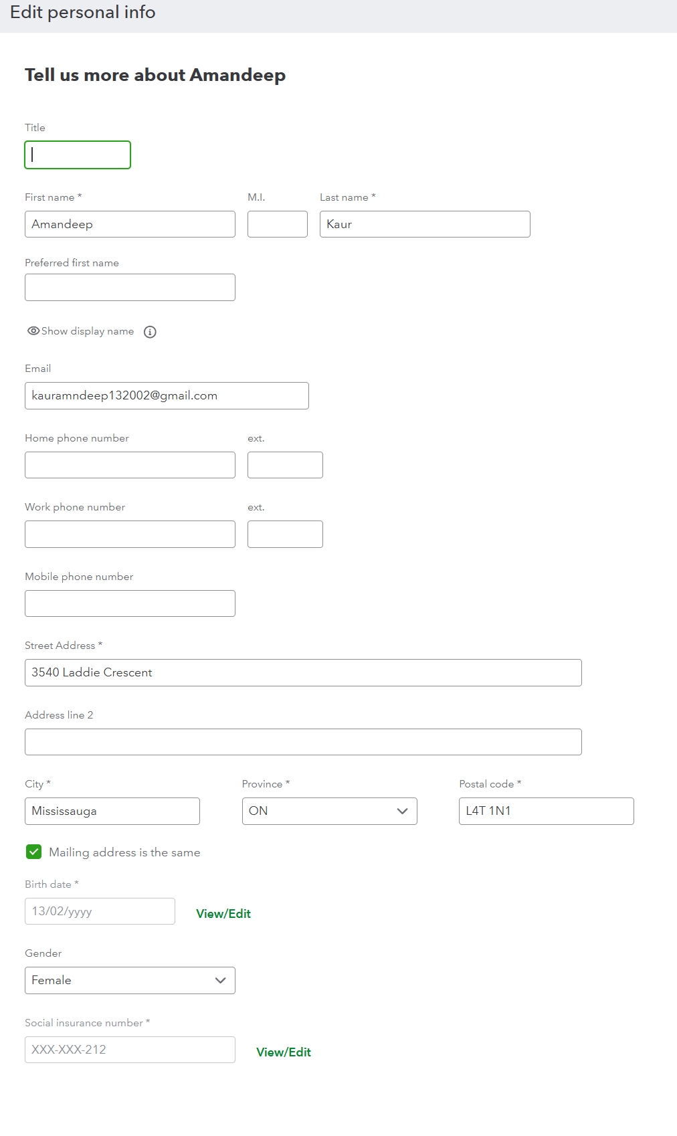Focus the Title input field
Image resolution: width=677 pixels, height=1136 pixels.
pyautogui.click(x=78, y=155)
